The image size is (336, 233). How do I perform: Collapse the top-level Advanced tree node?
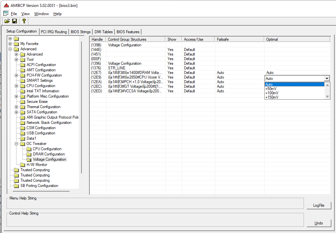[10, 49]
